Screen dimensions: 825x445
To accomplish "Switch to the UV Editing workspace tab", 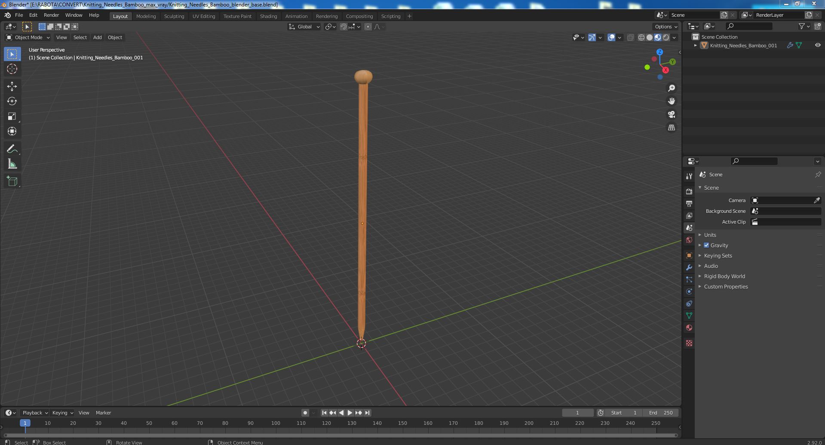I will 204,16.
